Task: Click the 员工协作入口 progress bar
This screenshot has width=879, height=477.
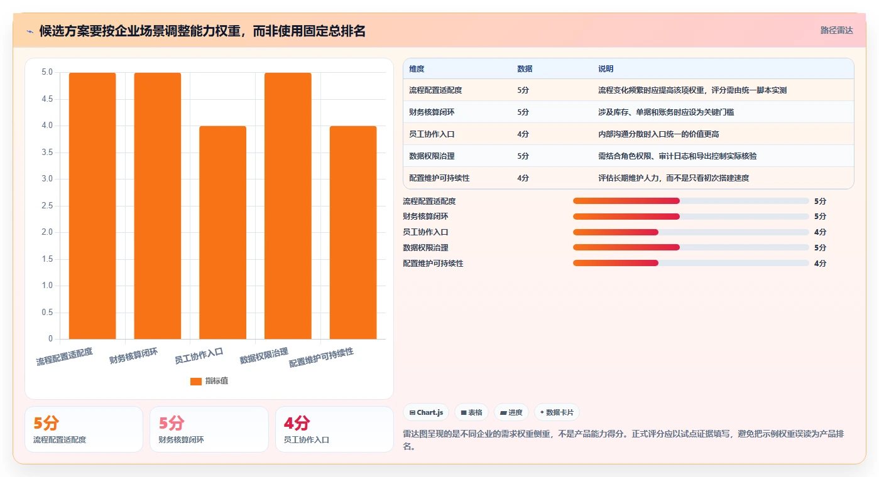Action: pos(691,232)
